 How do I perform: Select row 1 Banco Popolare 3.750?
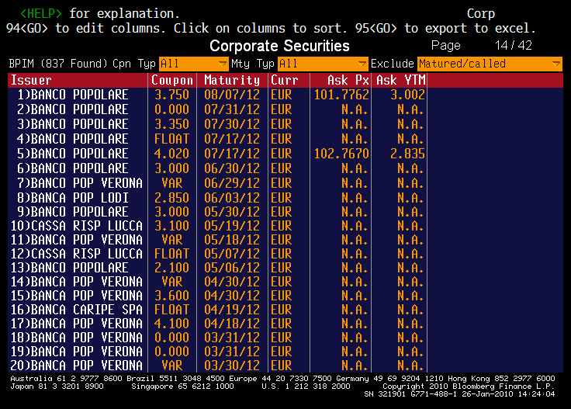78,95
